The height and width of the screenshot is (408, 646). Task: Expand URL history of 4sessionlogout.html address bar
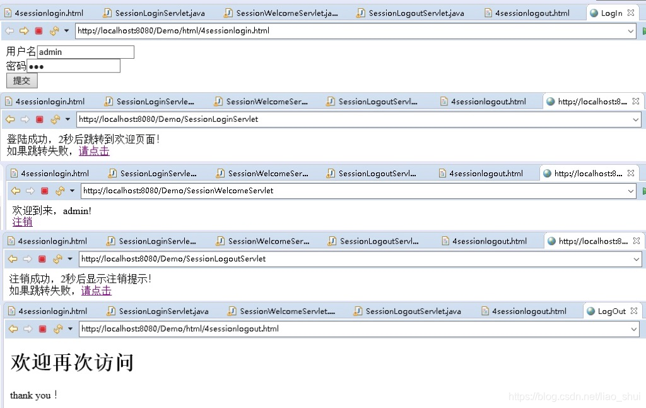635,329
